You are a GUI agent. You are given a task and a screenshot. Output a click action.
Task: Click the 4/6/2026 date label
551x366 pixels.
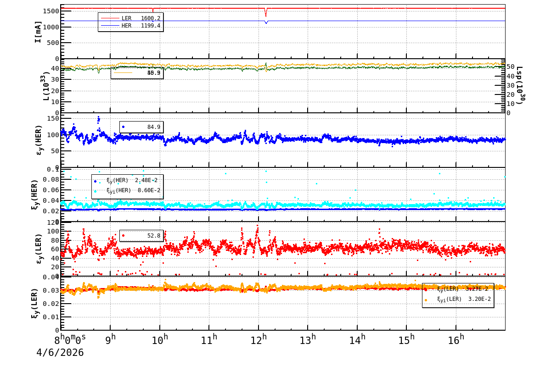click(60, 353)
